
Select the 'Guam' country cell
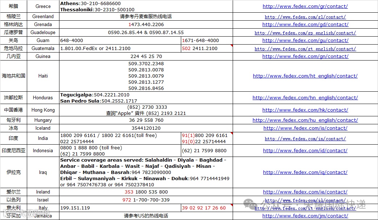[x=43, y=40]
